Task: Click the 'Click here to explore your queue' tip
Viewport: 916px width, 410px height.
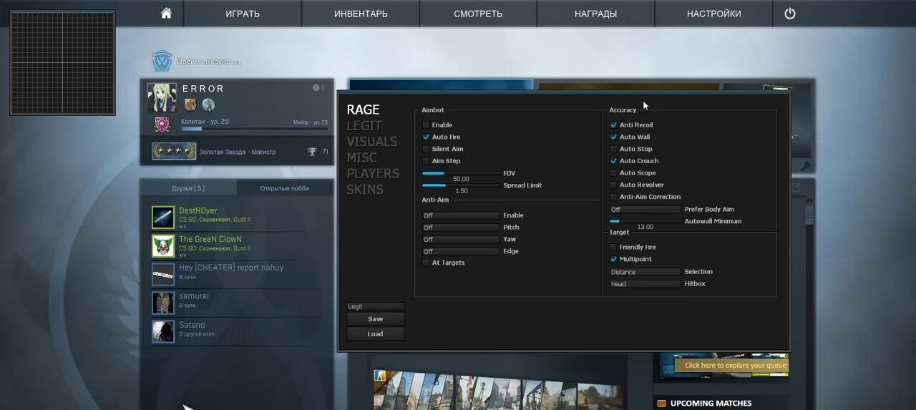Action: pos(731,365)
